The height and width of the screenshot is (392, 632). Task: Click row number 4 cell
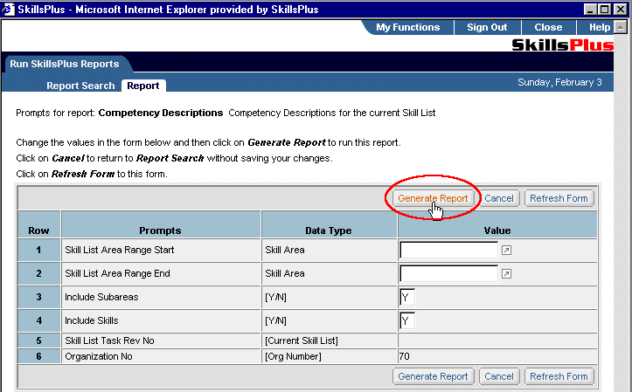(x=38, y=320)
